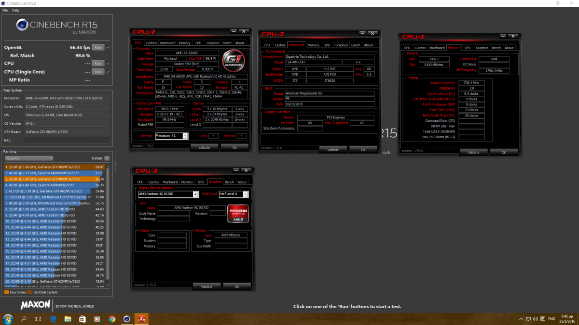
Task: Open Windows Store from taskbar
Action: point(83,319)
